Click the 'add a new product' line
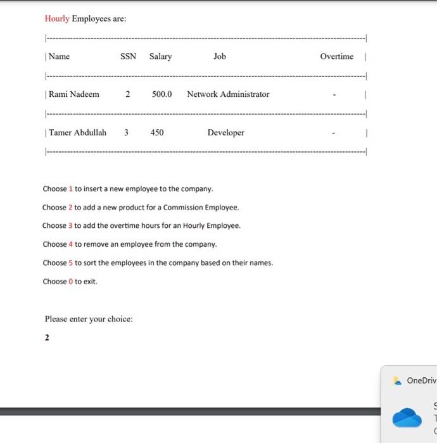This screenshot has height=443, width=437. [141, 208]
